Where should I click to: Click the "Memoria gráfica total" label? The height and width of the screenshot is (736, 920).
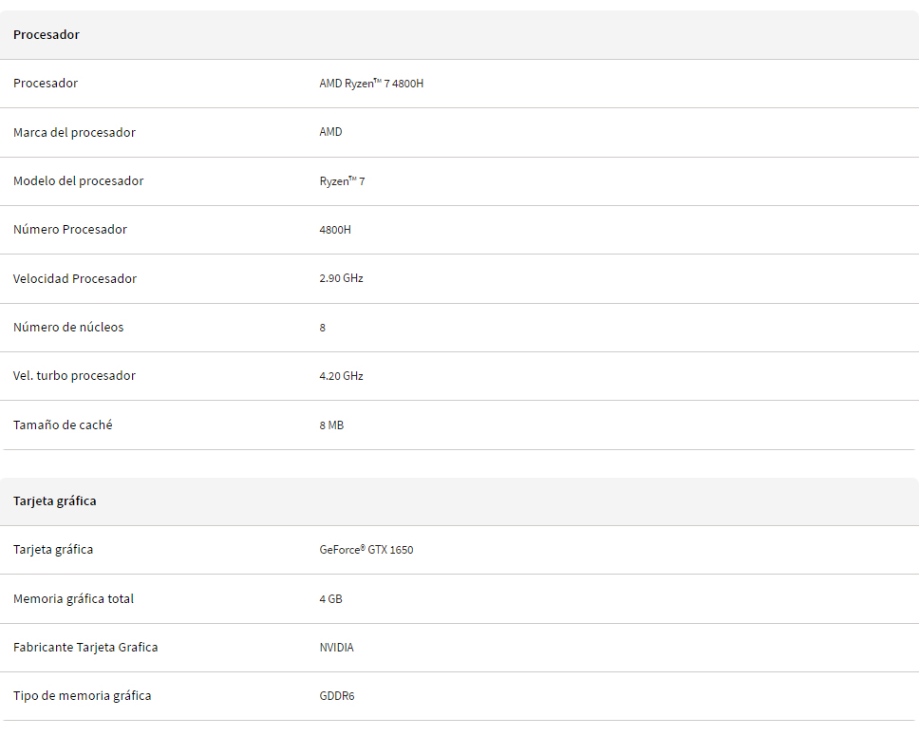click(73, 598)
